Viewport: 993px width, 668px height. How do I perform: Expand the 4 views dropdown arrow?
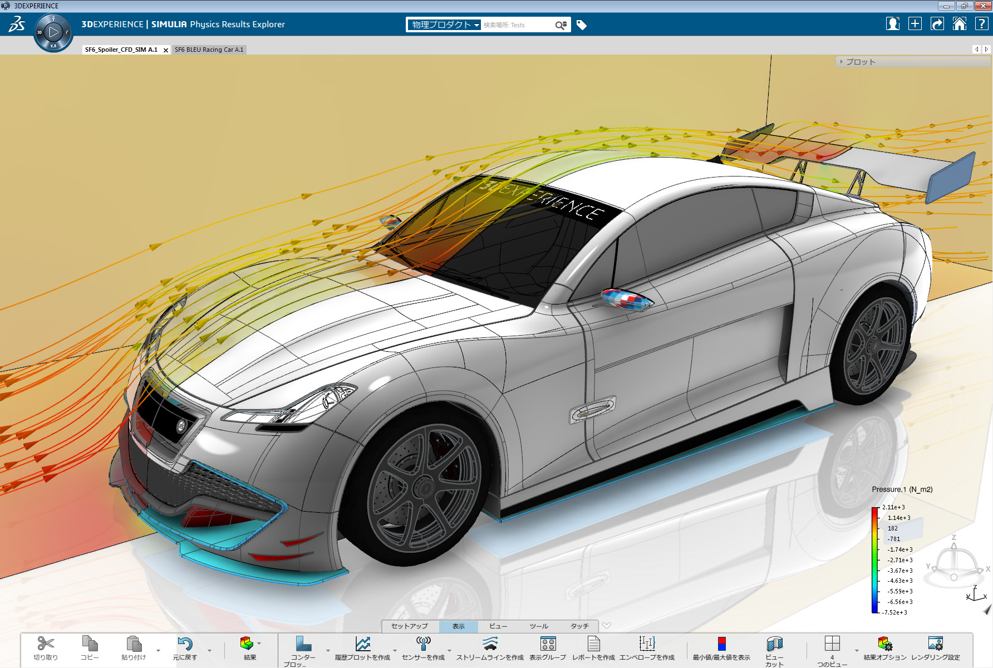coord(857,650)
